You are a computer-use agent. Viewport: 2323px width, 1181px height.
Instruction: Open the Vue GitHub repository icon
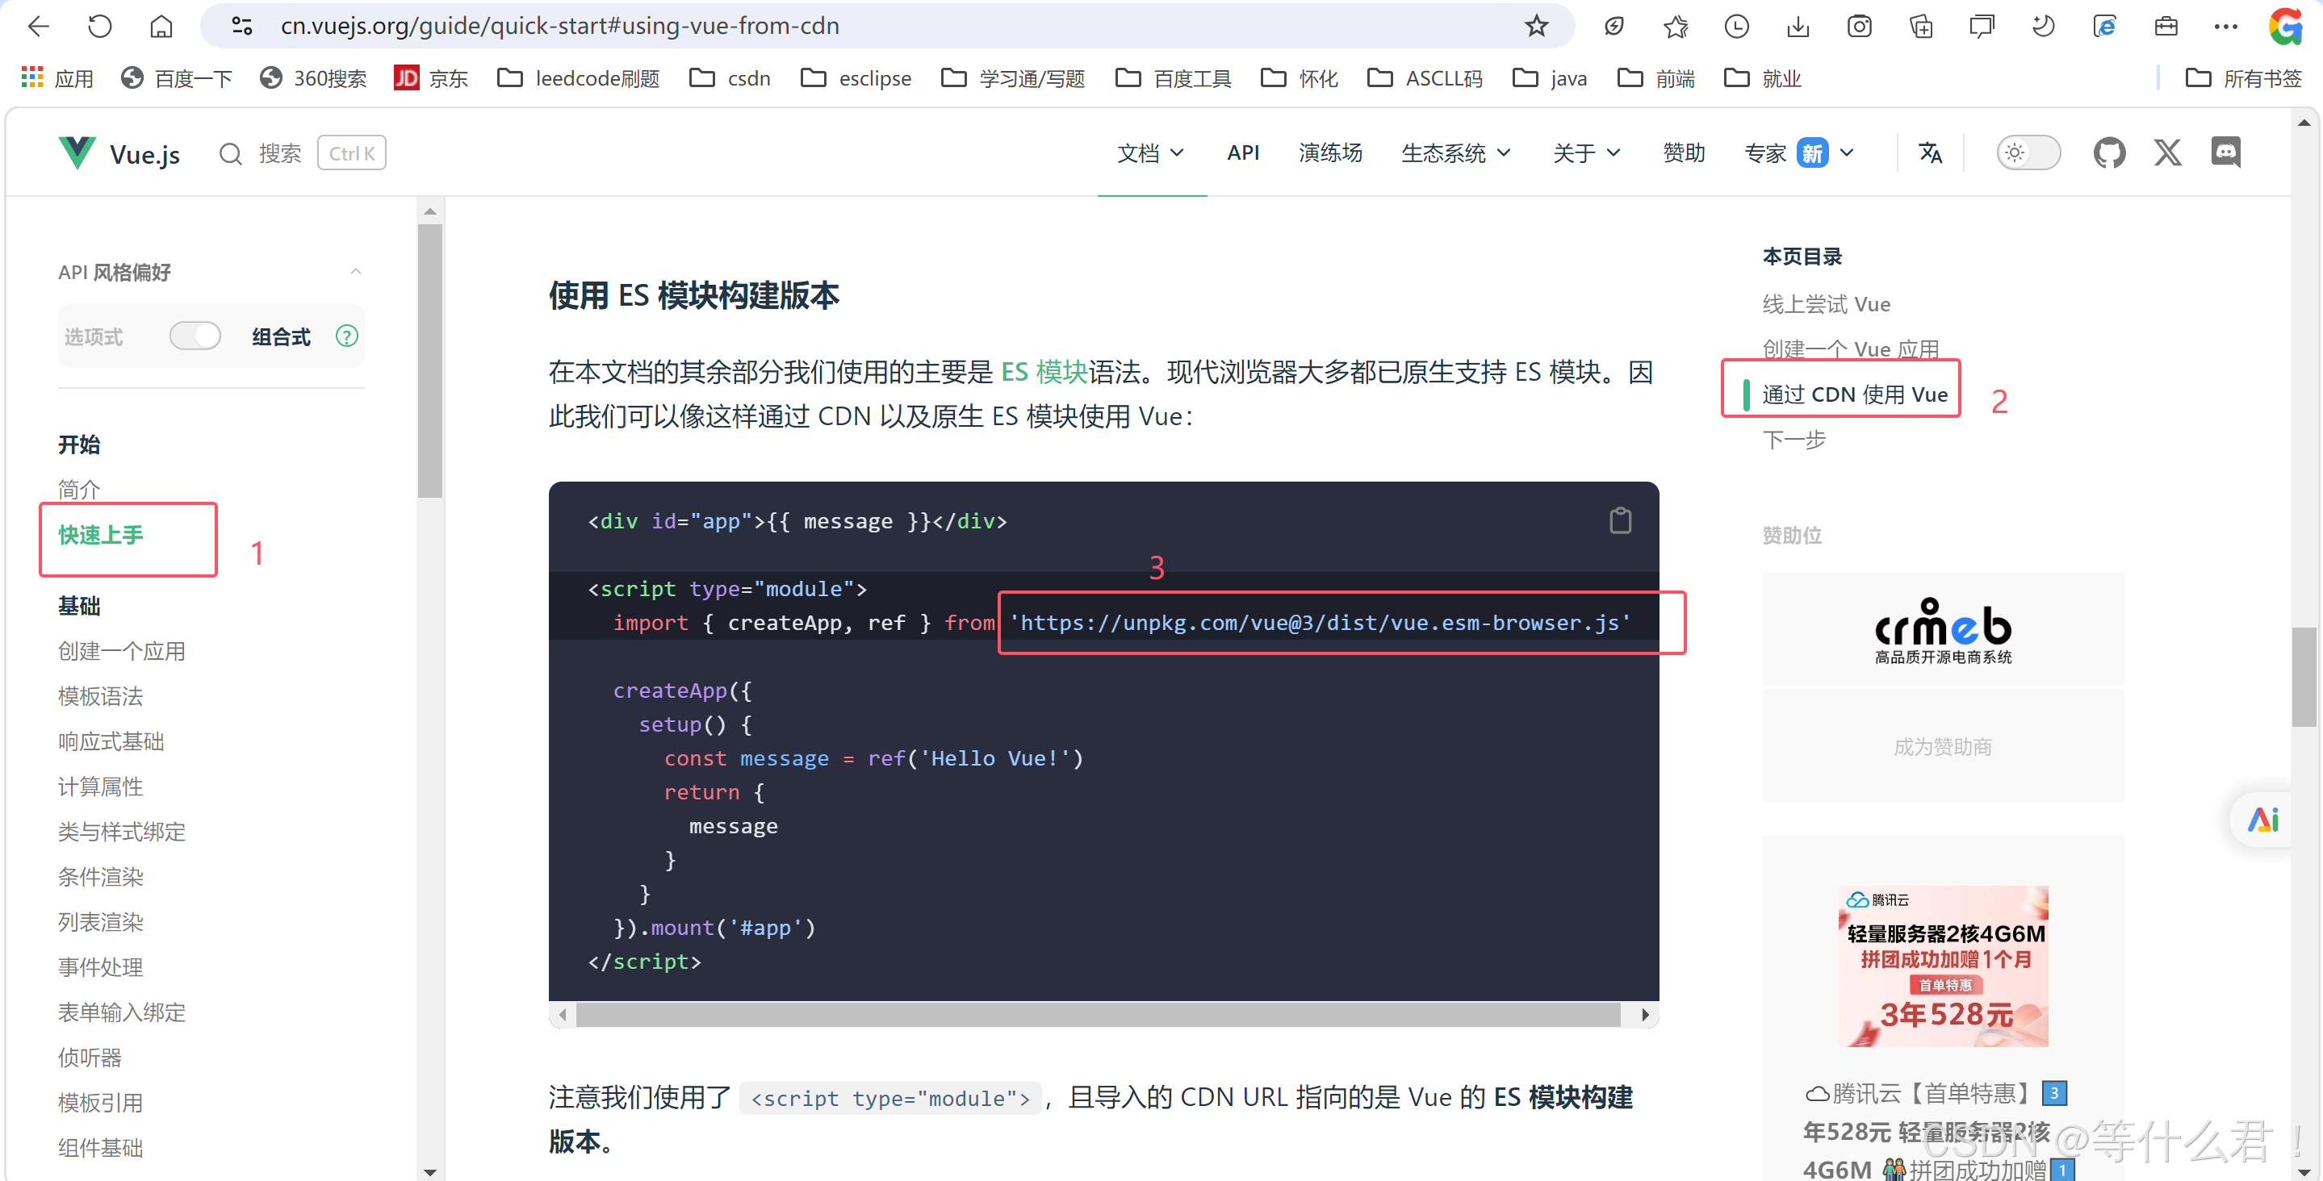coord(2108,153)
